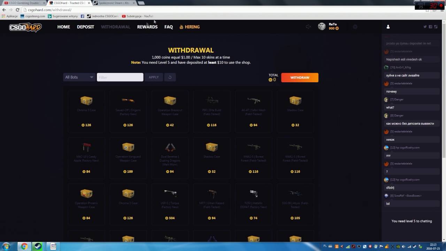Open a new browser tab
The height and width of the screenshot is (251, 446).
(x=141, y=3)
